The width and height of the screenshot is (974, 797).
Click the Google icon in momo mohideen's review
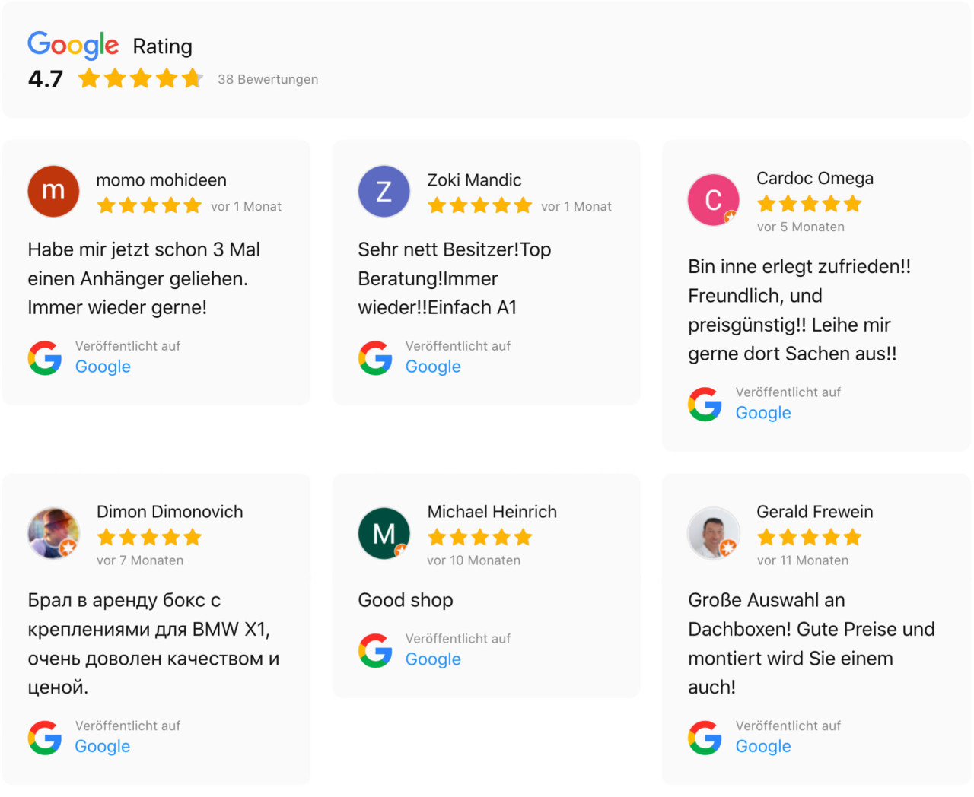pos(44,357)
